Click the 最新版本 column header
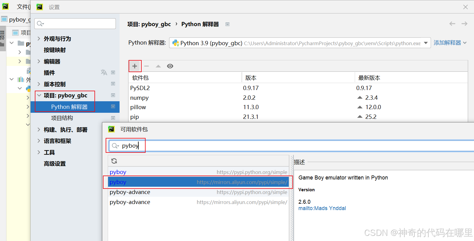 coord(411,78)
